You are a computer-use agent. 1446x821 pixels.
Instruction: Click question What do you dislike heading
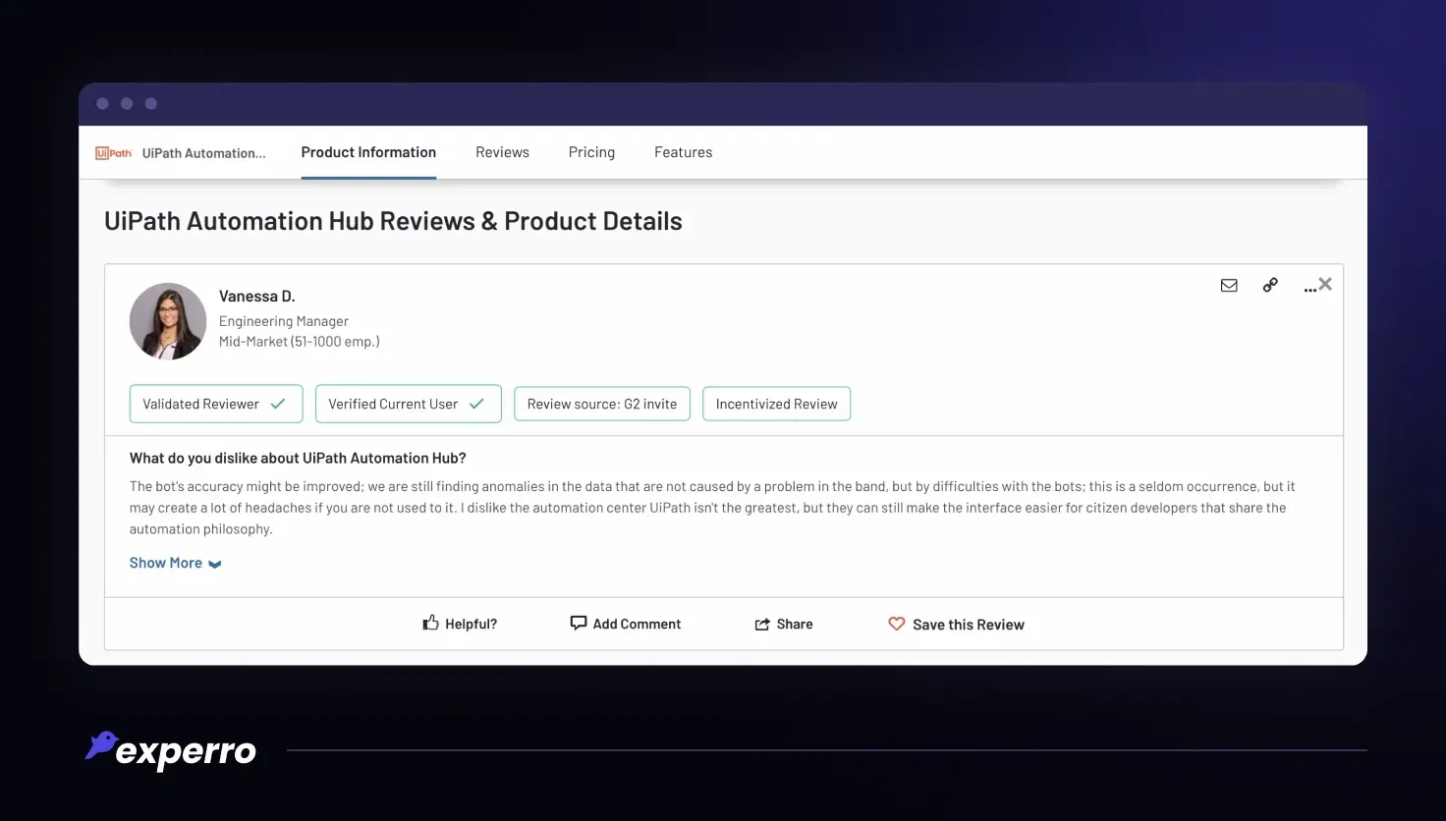tap(298, 458)
